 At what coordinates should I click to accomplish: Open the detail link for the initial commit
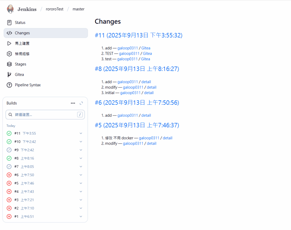149,93
